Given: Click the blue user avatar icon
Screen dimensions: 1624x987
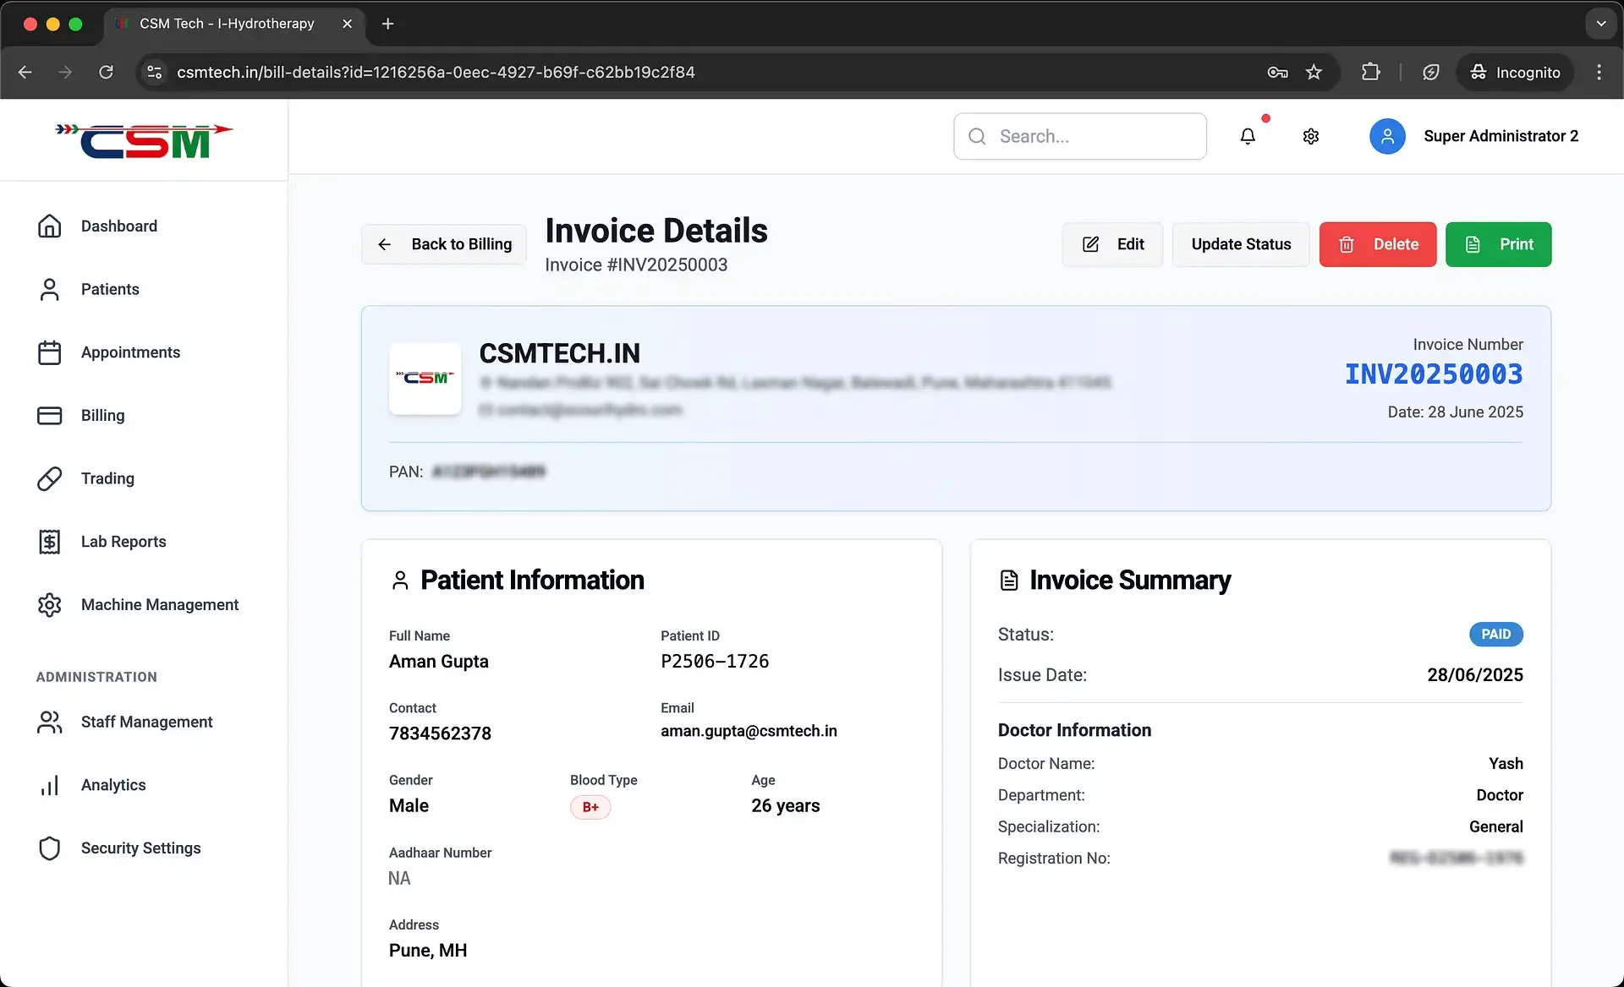Looking at the screenshot, I should pyautogui.click(x=1387, y=136).
